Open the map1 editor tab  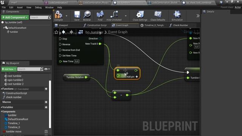click(14, 3)
